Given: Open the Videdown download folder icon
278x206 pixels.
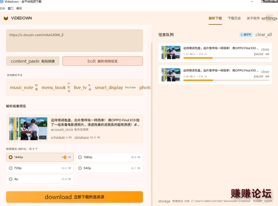Looking at the screenshot, I should click(x=263, y=201).
